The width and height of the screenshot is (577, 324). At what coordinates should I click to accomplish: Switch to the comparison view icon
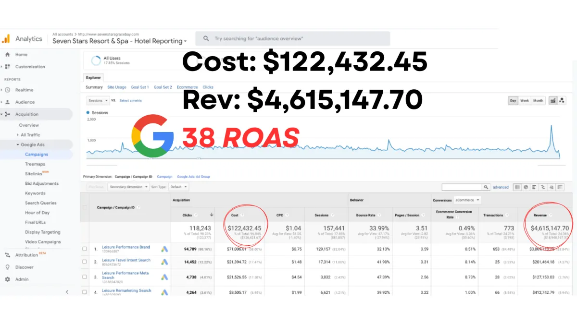click(x=543, y=187)
